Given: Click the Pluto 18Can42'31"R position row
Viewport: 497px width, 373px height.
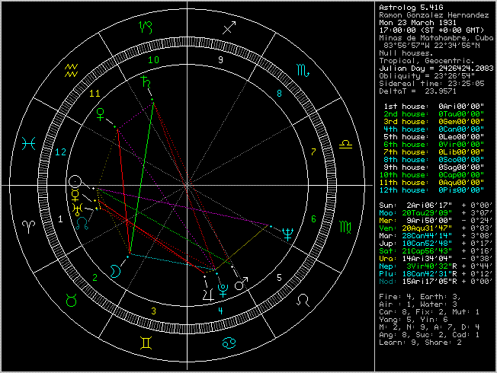Looking at the screenshot, I should 436,274.
